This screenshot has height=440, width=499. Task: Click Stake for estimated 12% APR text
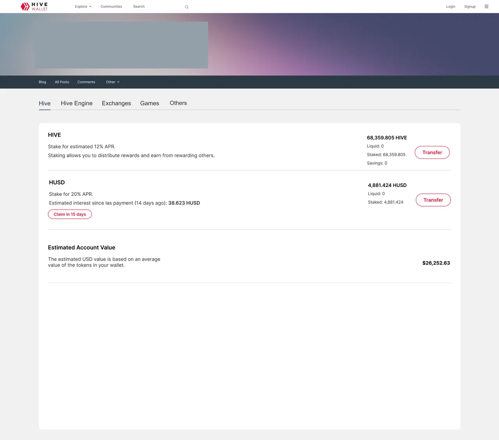pyautogui.click(x=81, y=147)
